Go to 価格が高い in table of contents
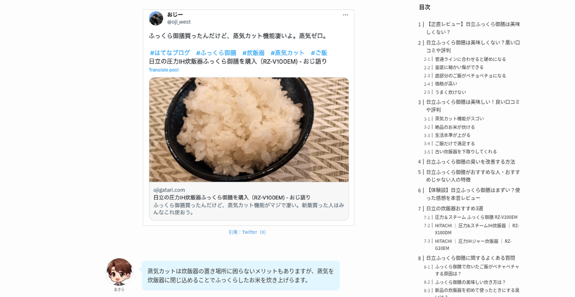This screenshot has width=575, height=297. point(446,84)
